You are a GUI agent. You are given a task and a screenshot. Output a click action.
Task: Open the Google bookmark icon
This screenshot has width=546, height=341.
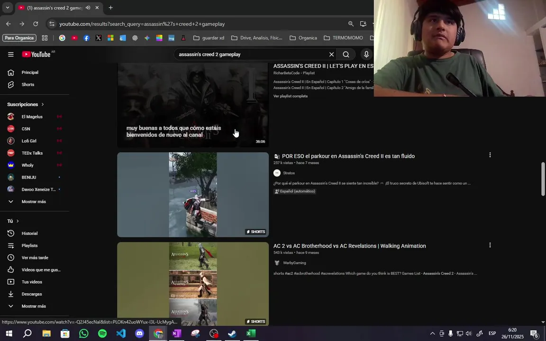[62, 38]
